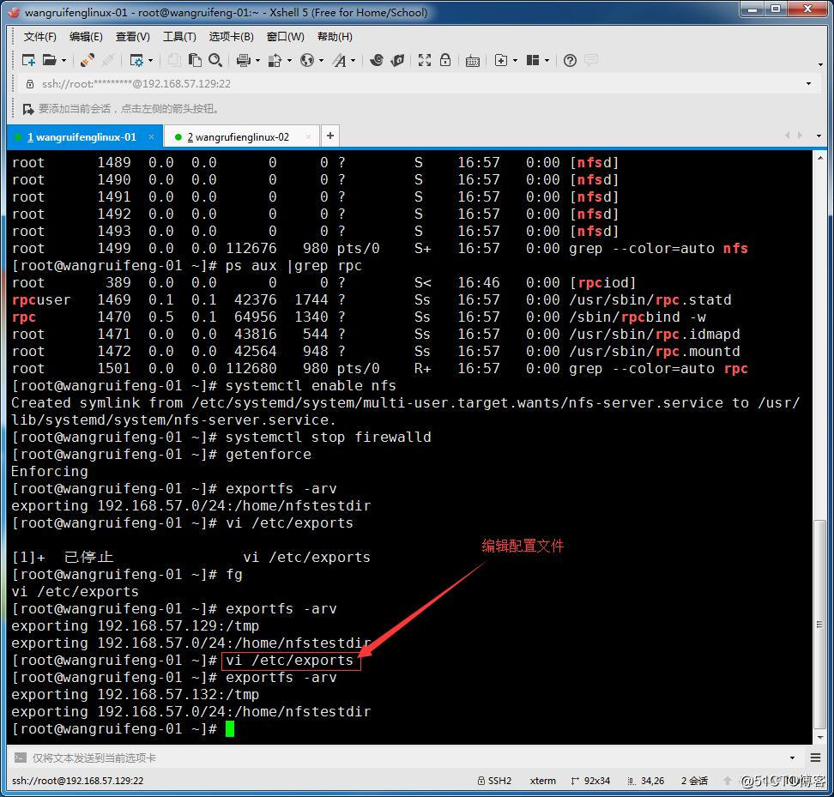Viewport: 834px width, 797px height.
Task: Click the Lock screen padlock icon
Action: [445, 60]
